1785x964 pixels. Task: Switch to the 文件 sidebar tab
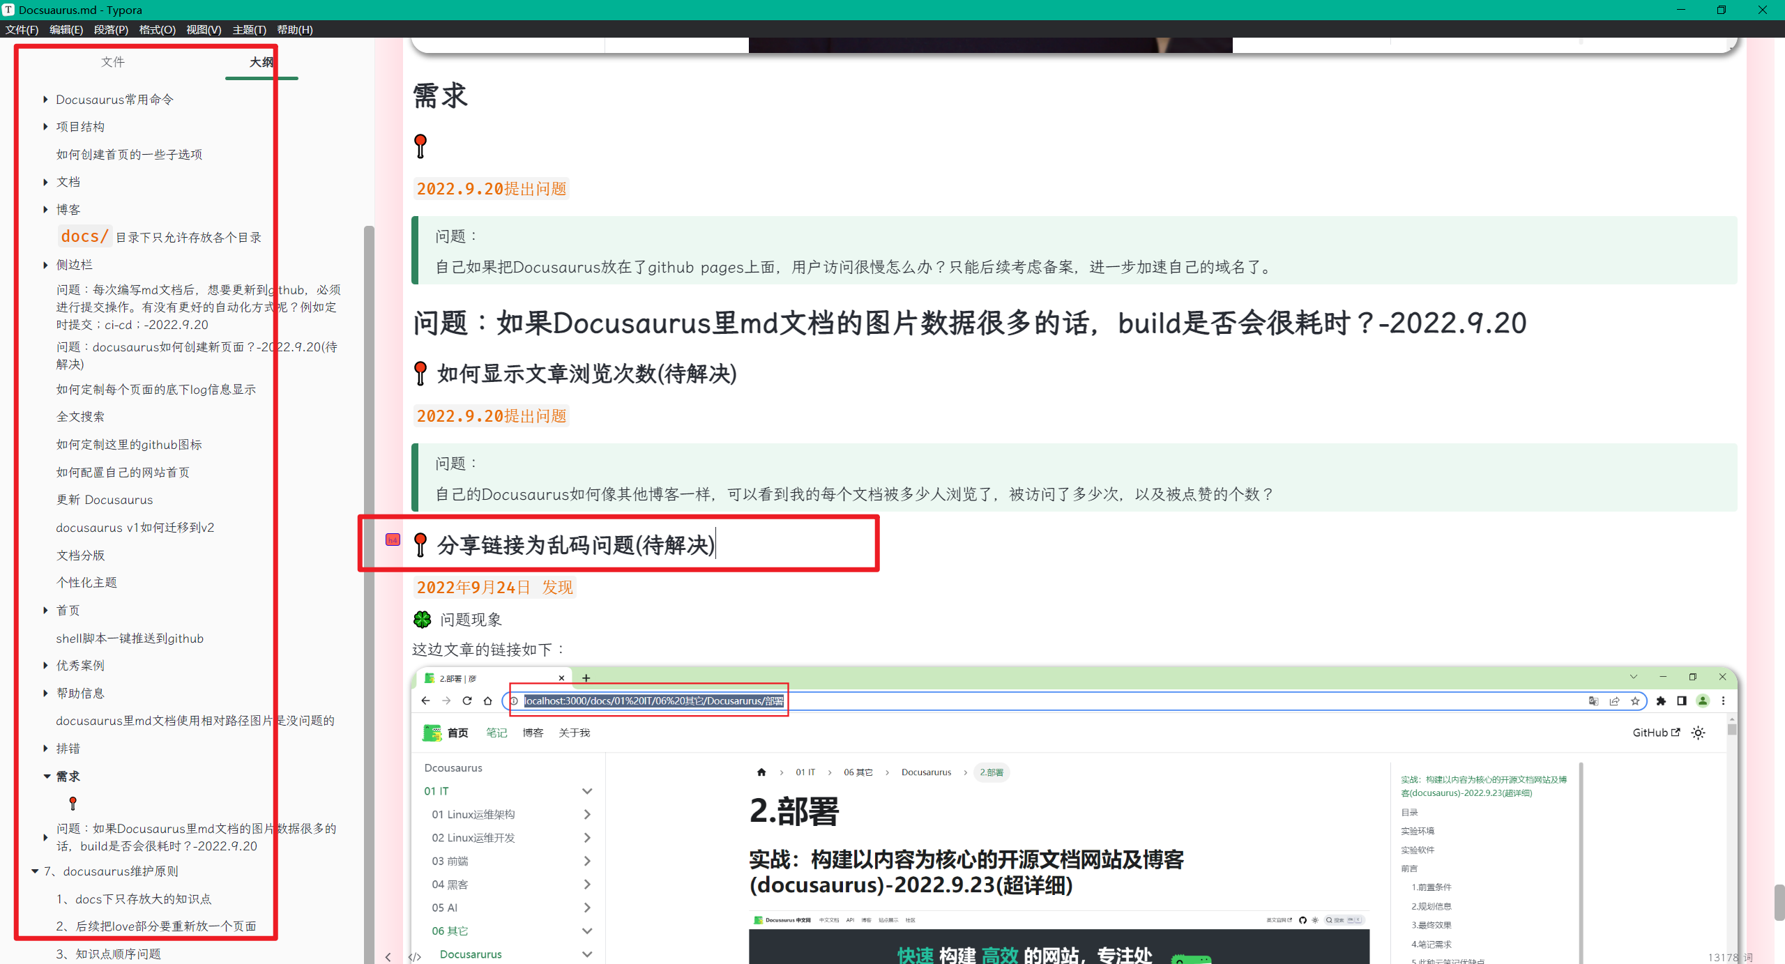coord(113,62)
